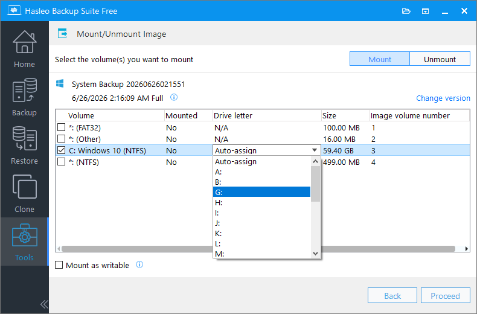
Task: Select drive letter K: from list
Action: coord(261,233)
